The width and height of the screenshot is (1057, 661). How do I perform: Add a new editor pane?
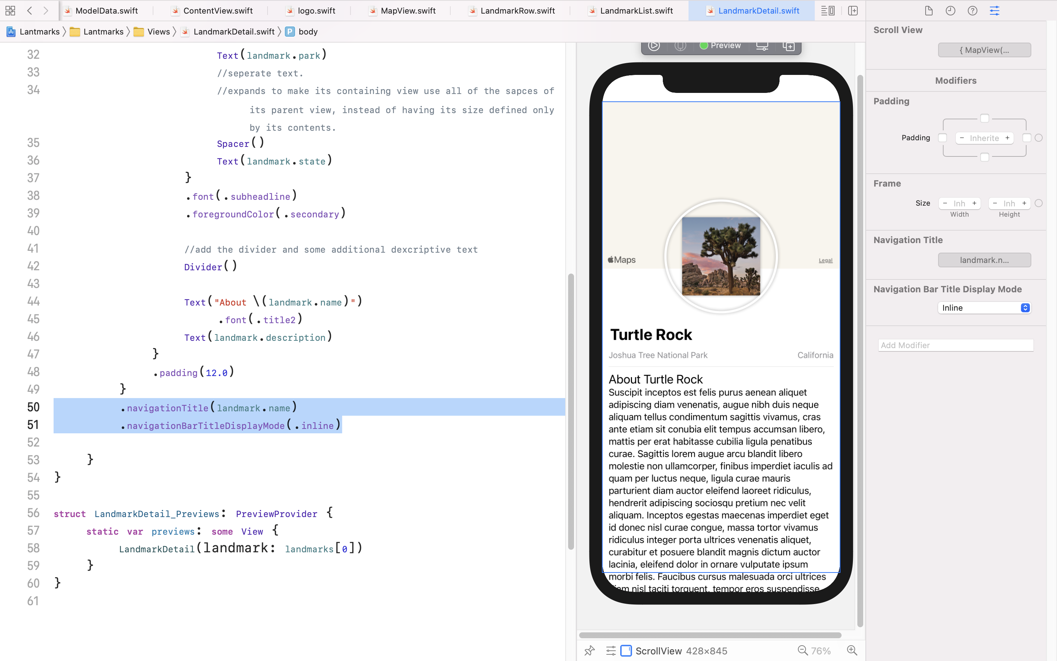853,11
